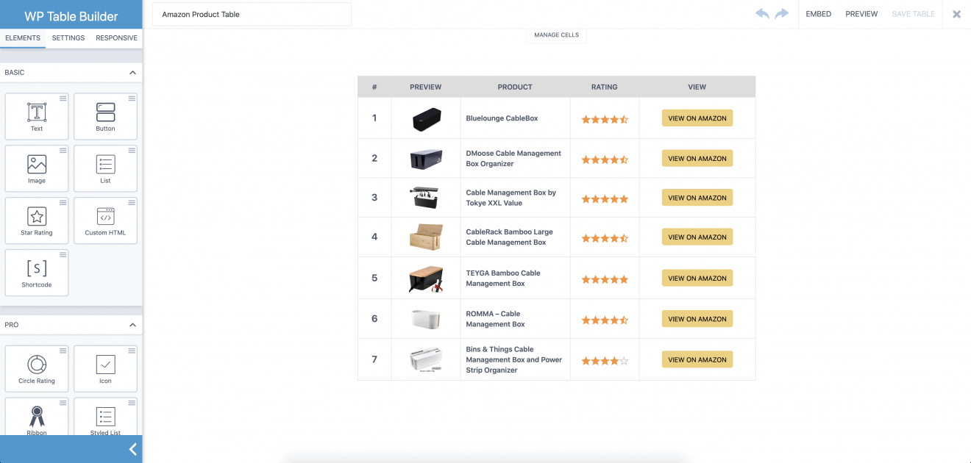Image resolution: width=971 pixels, height=463 pixels.
Task: Choose the Custom HTML element
Action: coord(105,220)
